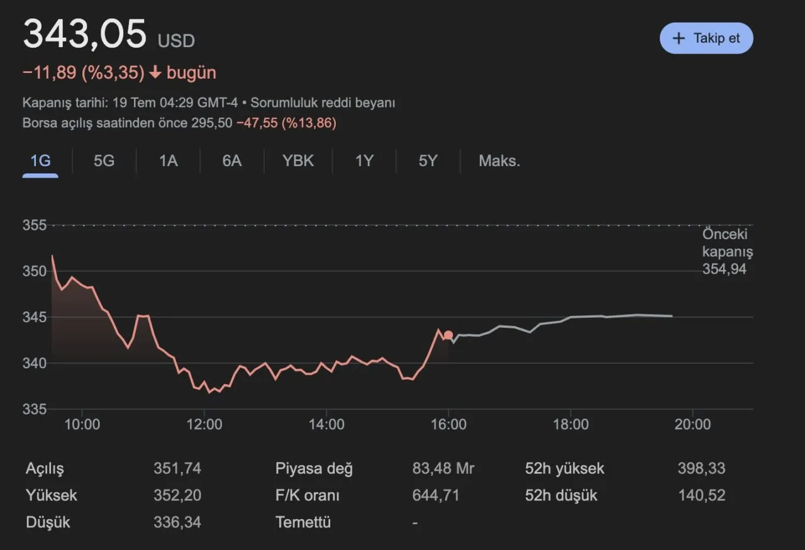Click the red closing-price dot on chart

[448, 335]
